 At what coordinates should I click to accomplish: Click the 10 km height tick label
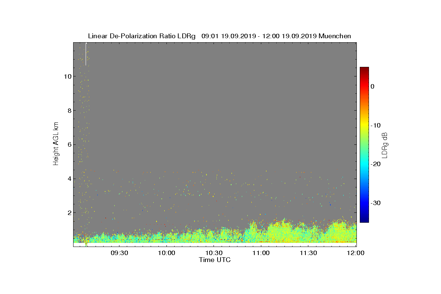[x=67, y=76]
